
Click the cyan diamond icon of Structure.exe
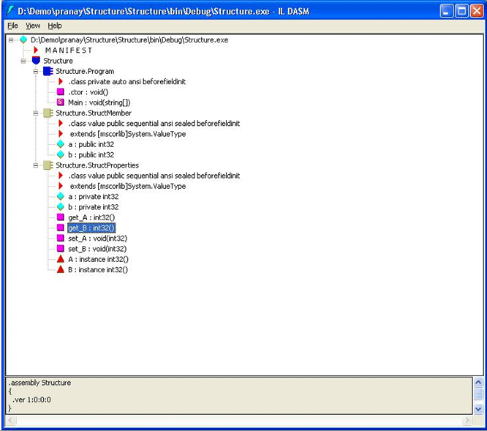coord(23,40)
